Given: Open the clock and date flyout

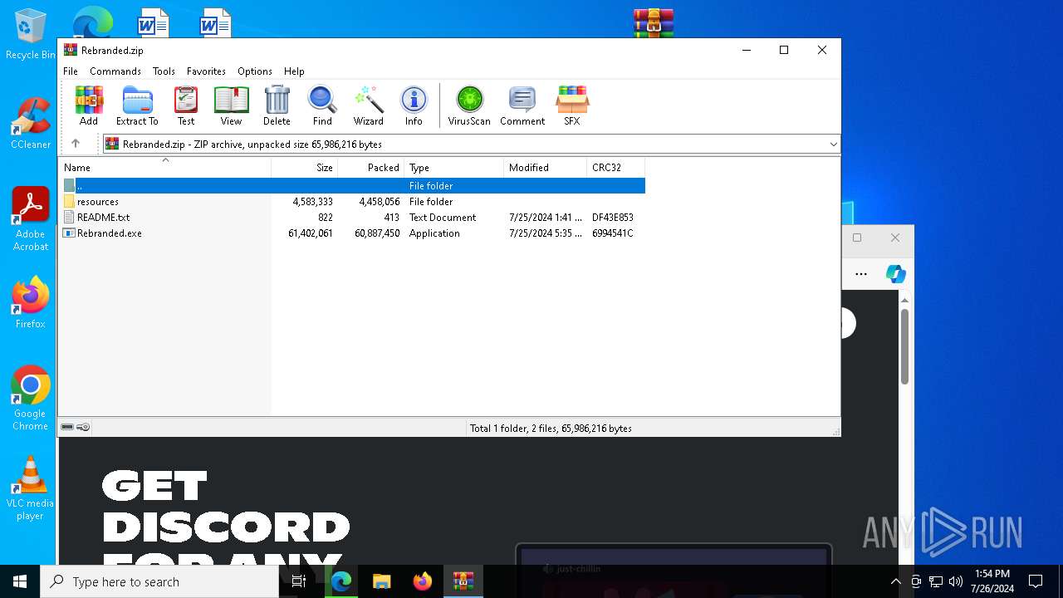Looking at the screenshot, I should tap(992, 581).
